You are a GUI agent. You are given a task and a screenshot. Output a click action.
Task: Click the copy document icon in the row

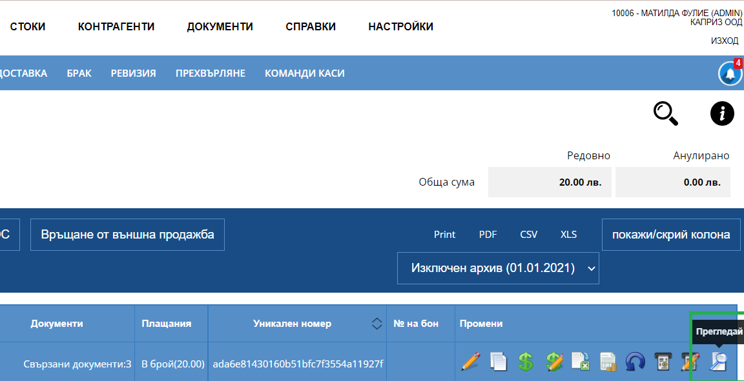(x=498, y=362)
